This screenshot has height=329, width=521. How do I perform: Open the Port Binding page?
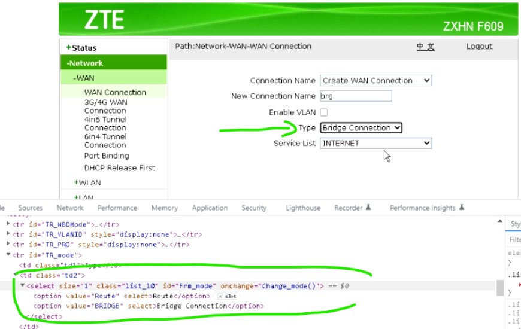click(x=107, y=156)
